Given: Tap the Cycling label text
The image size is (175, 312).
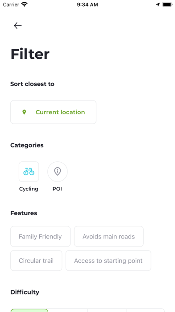Looking at the screenshot, I should [29, 189].
